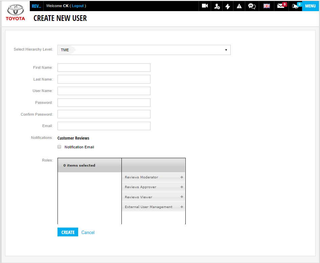The image size is (320, 263).
Task: Click the CREATE button
Action: [x=68, y=232]
